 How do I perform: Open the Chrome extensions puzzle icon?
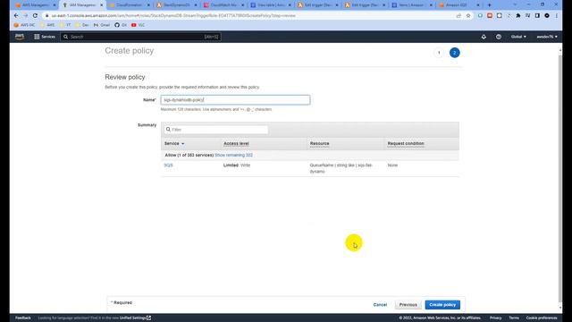click(x=518, y=16)
